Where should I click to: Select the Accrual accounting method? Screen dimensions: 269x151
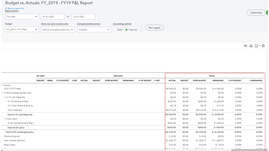tap(127, 30)
